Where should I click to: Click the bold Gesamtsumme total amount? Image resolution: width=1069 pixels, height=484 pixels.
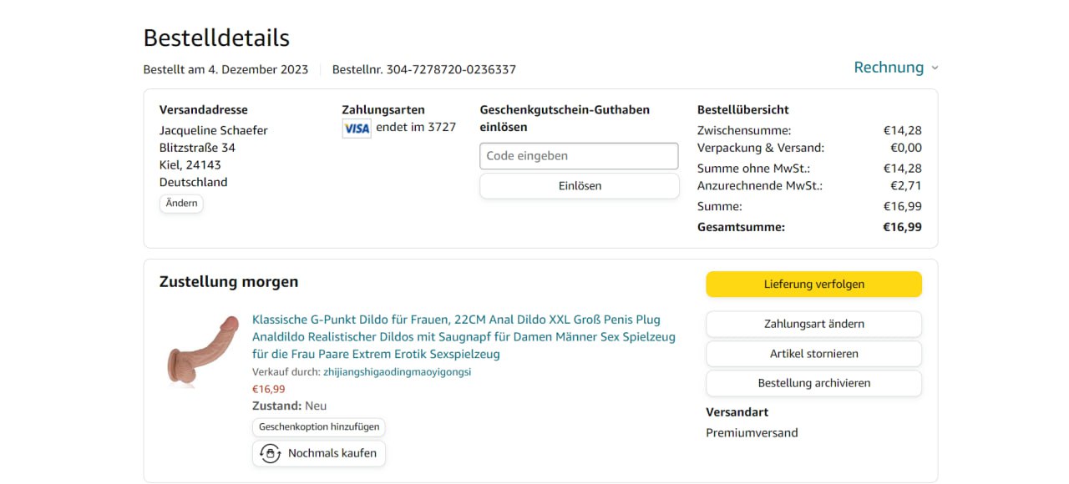coord(902,227)
